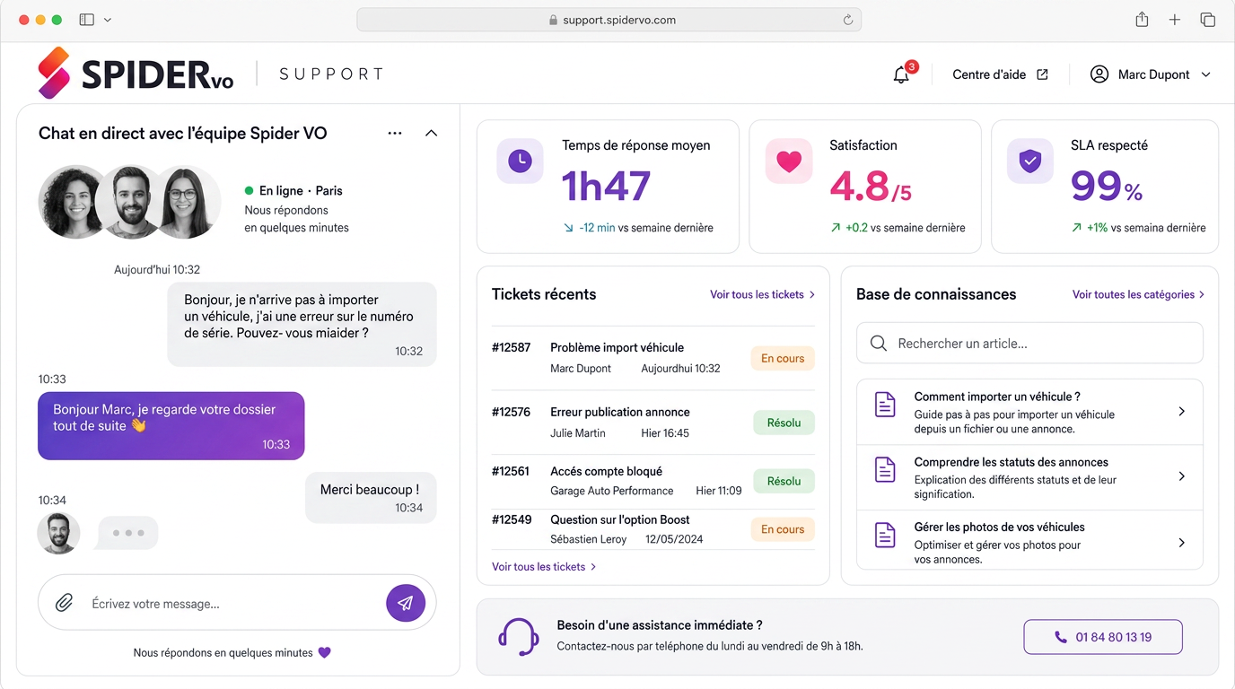The width and height of the screenshot is (1235, 689).
Task: Attach a file with the paperclip icon
Action: pos(64,604)
